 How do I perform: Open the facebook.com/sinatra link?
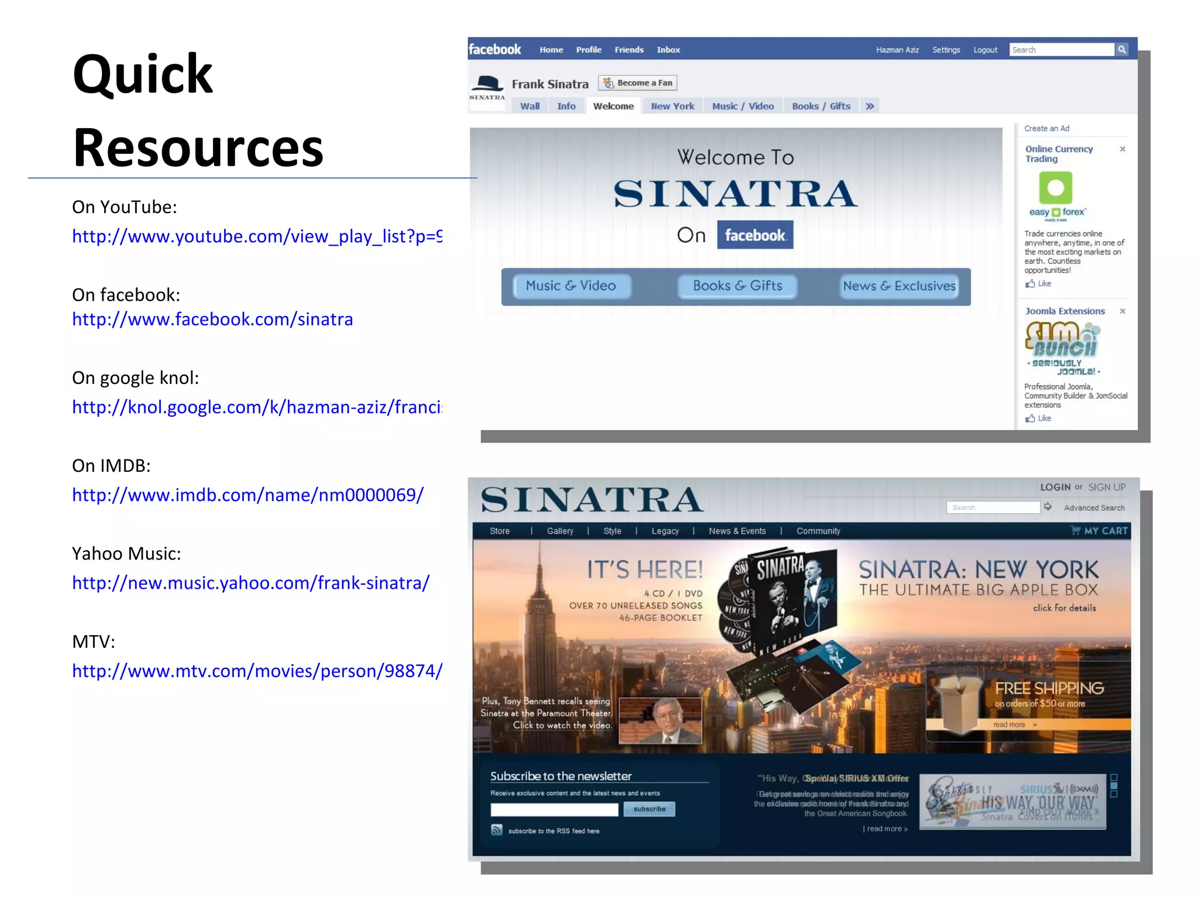(x=212, y=320)
